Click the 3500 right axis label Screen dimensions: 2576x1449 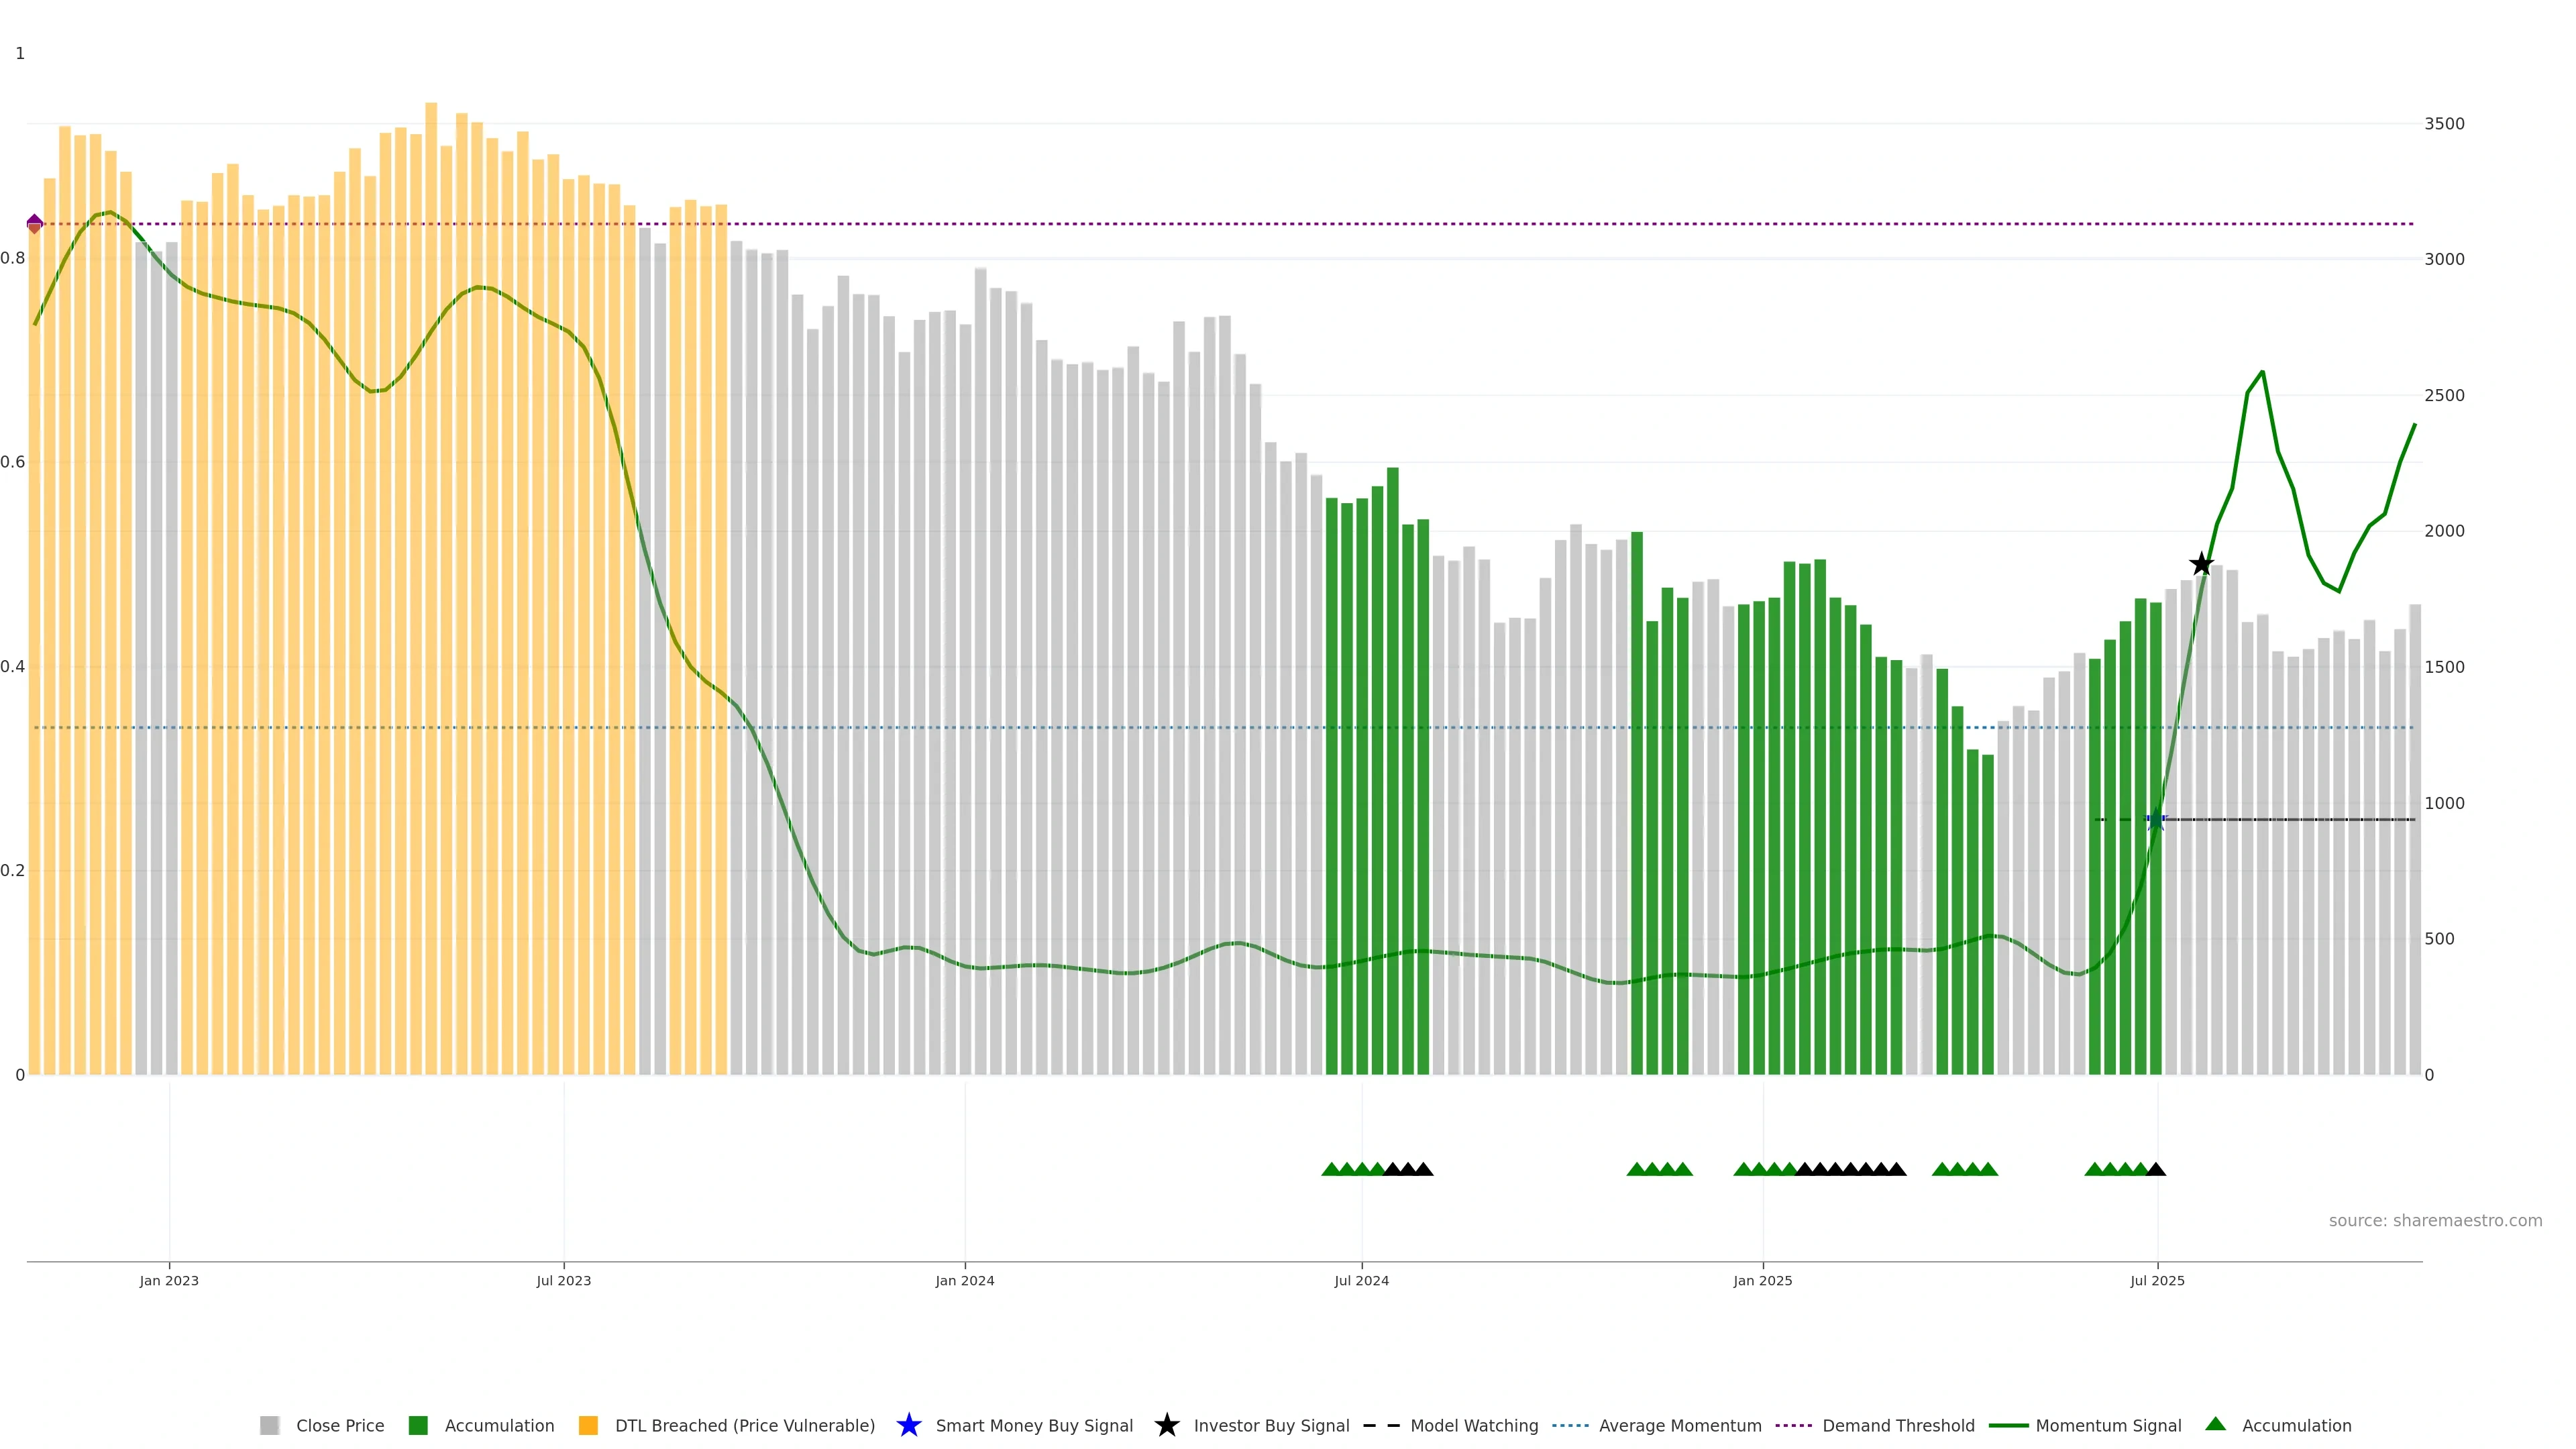click(2444, 123)
